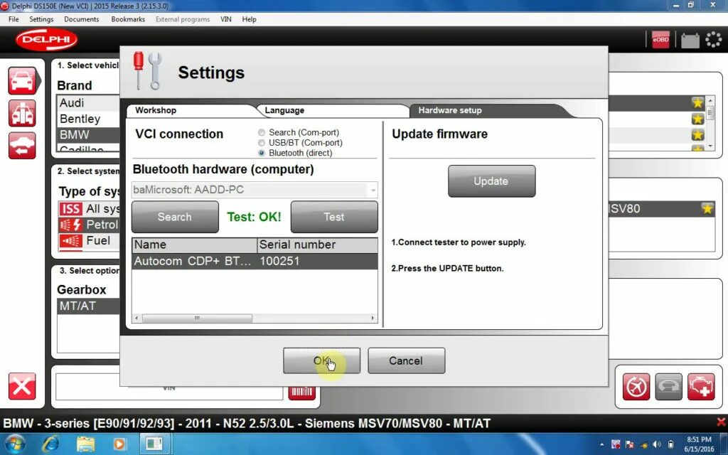Click the eOBD icon in header
This screenshot has width=728, height=455.
[x=660, y=40]
